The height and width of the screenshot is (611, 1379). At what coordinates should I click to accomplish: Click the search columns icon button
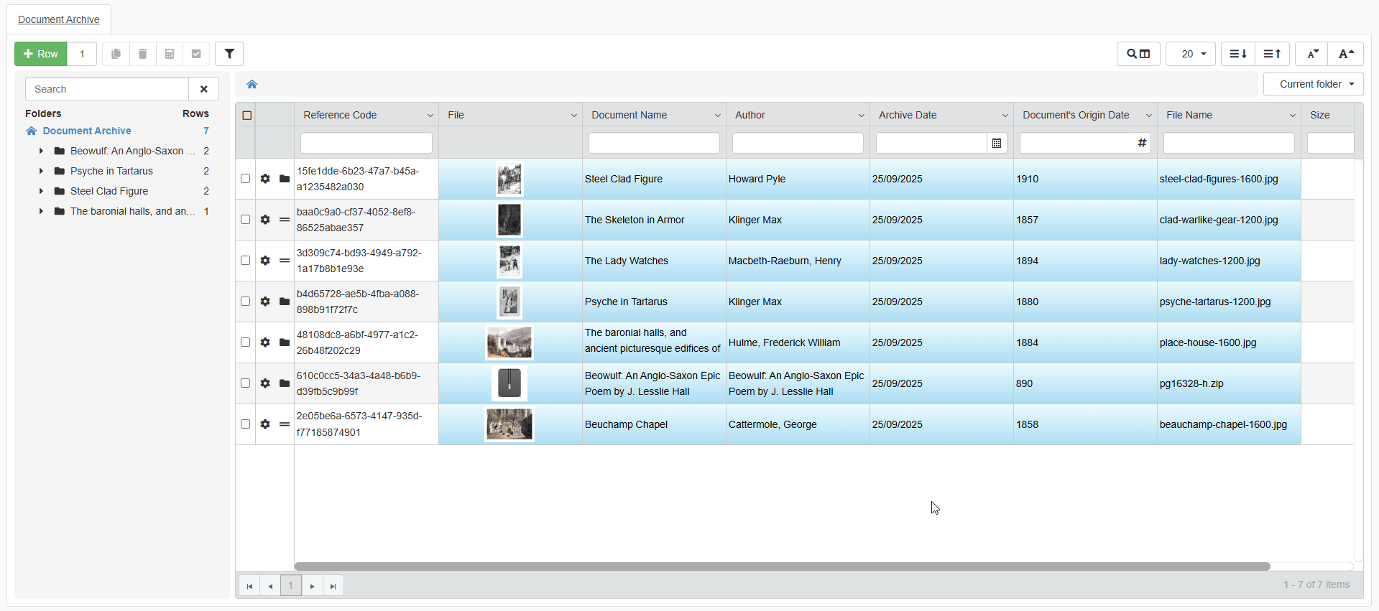[1138, 54]
